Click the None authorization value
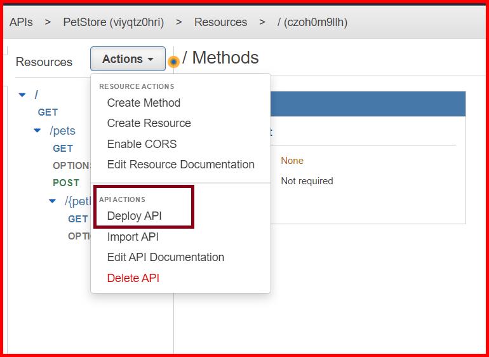 click(292, 161)
